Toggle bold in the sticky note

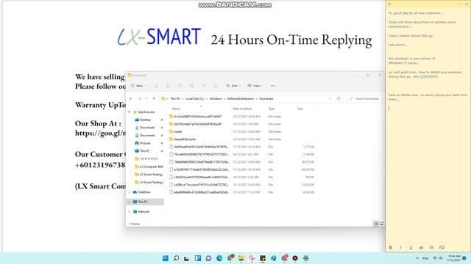391,248
